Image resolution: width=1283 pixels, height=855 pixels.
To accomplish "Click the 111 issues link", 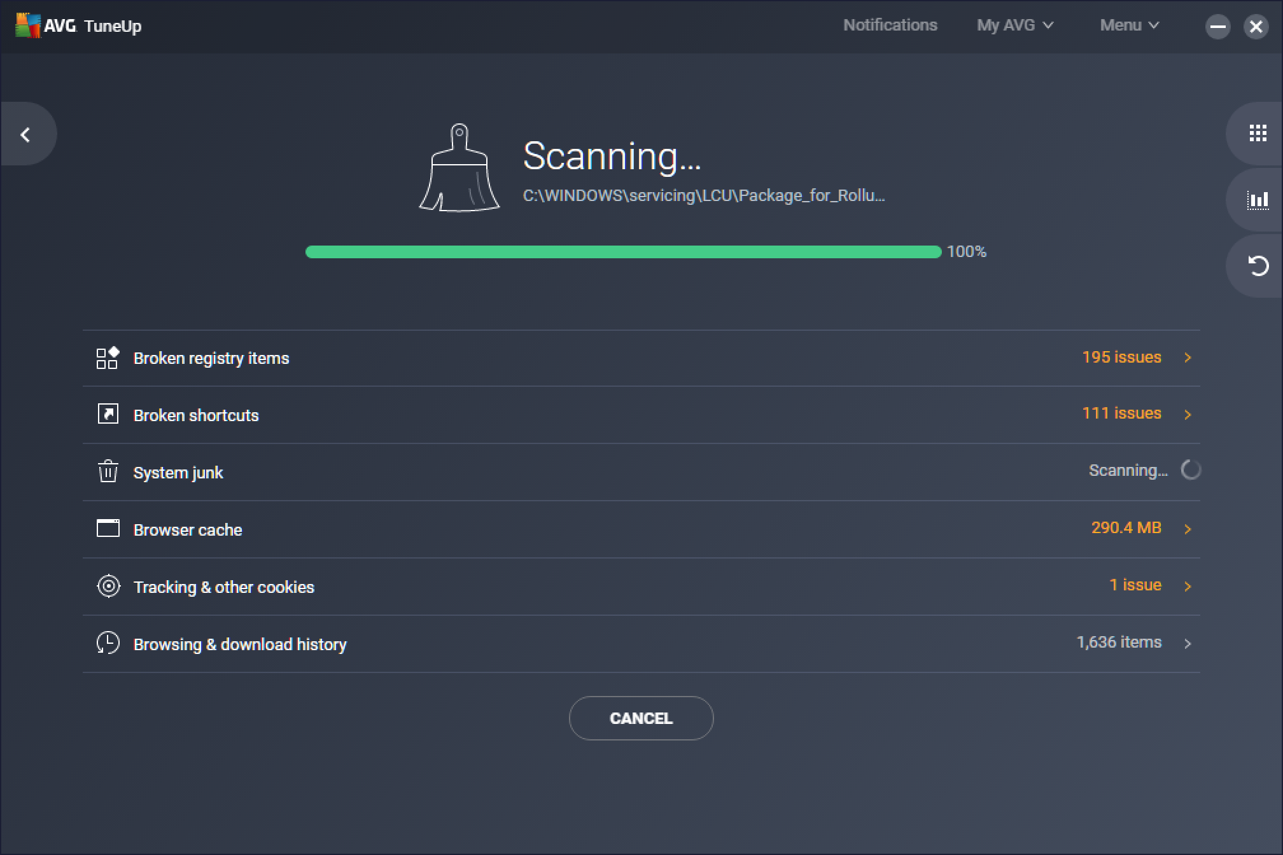I will coord(1121,414).
